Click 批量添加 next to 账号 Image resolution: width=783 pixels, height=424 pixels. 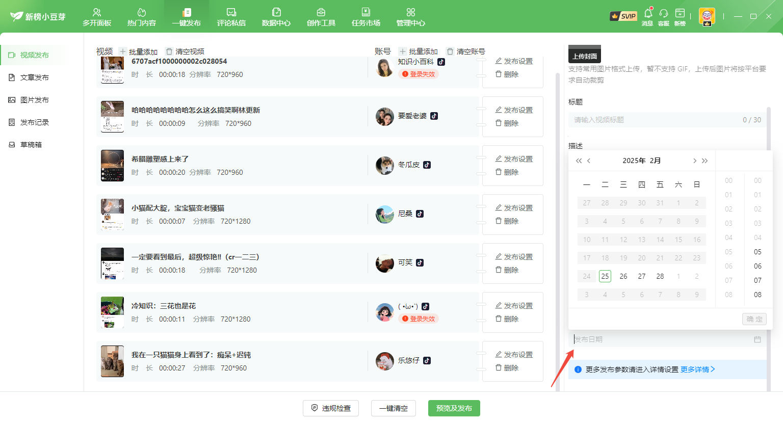419,51
